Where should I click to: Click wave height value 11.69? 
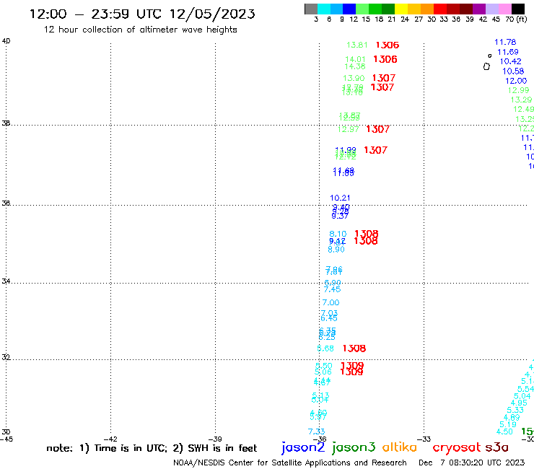508,52
